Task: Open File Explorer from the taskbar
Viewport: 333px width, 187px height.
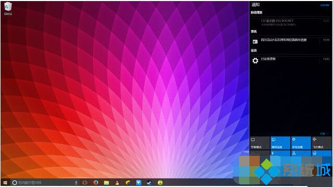Action: point(106,182)
